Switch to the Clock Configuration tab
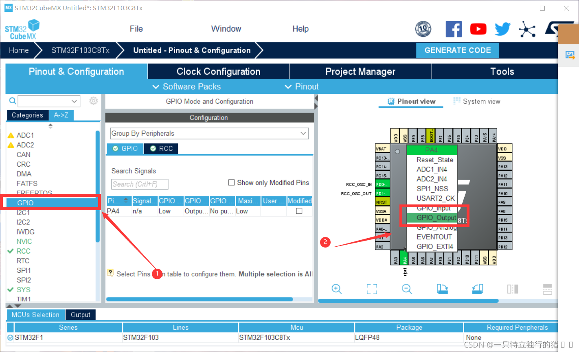The image size is (579, 352). [218, 72]
